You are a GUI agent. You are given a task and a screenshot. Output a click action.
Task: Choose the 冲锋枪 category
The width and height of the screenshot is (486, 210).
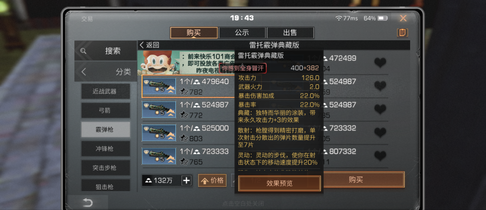[x=105, y=149]
